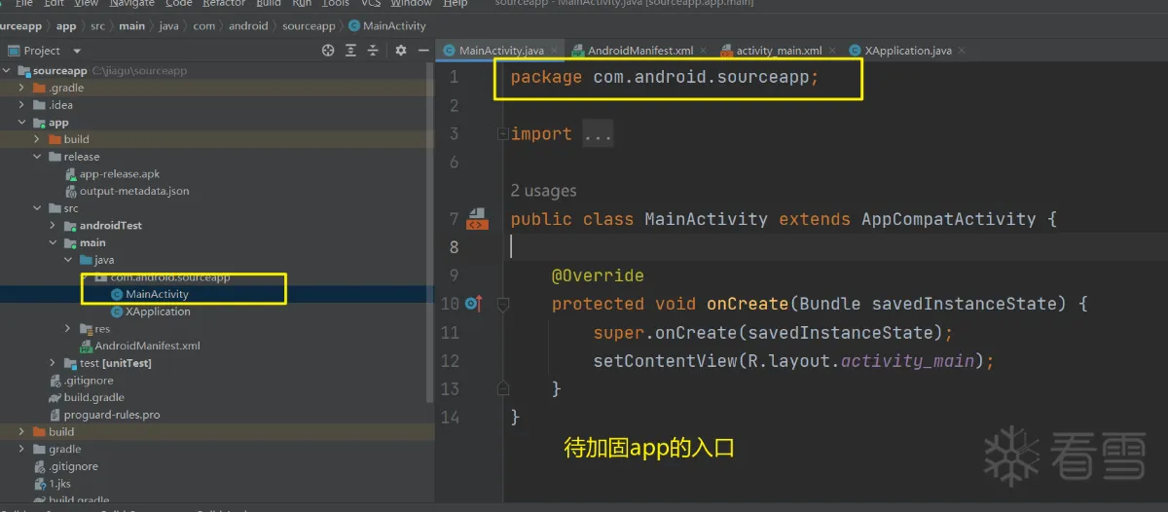Screen dimensions: 1168x512
Task: Expand the .idea folder
Action: tap(21, 105)
